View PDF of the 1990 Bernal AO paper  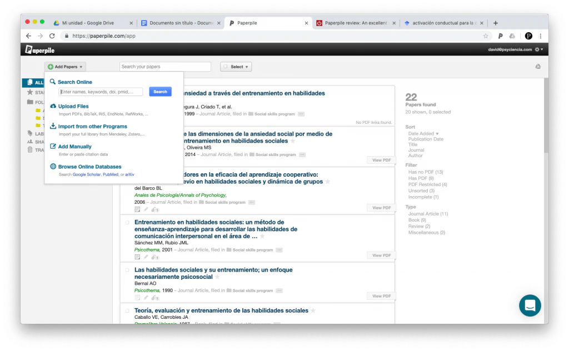(x=381, y=296)
